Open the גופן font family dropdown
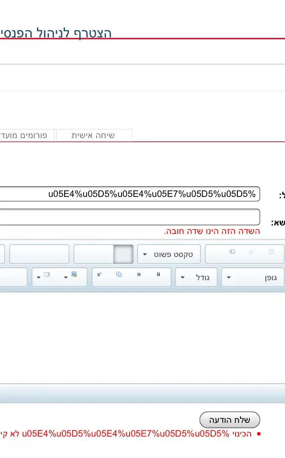 point(252,278)
